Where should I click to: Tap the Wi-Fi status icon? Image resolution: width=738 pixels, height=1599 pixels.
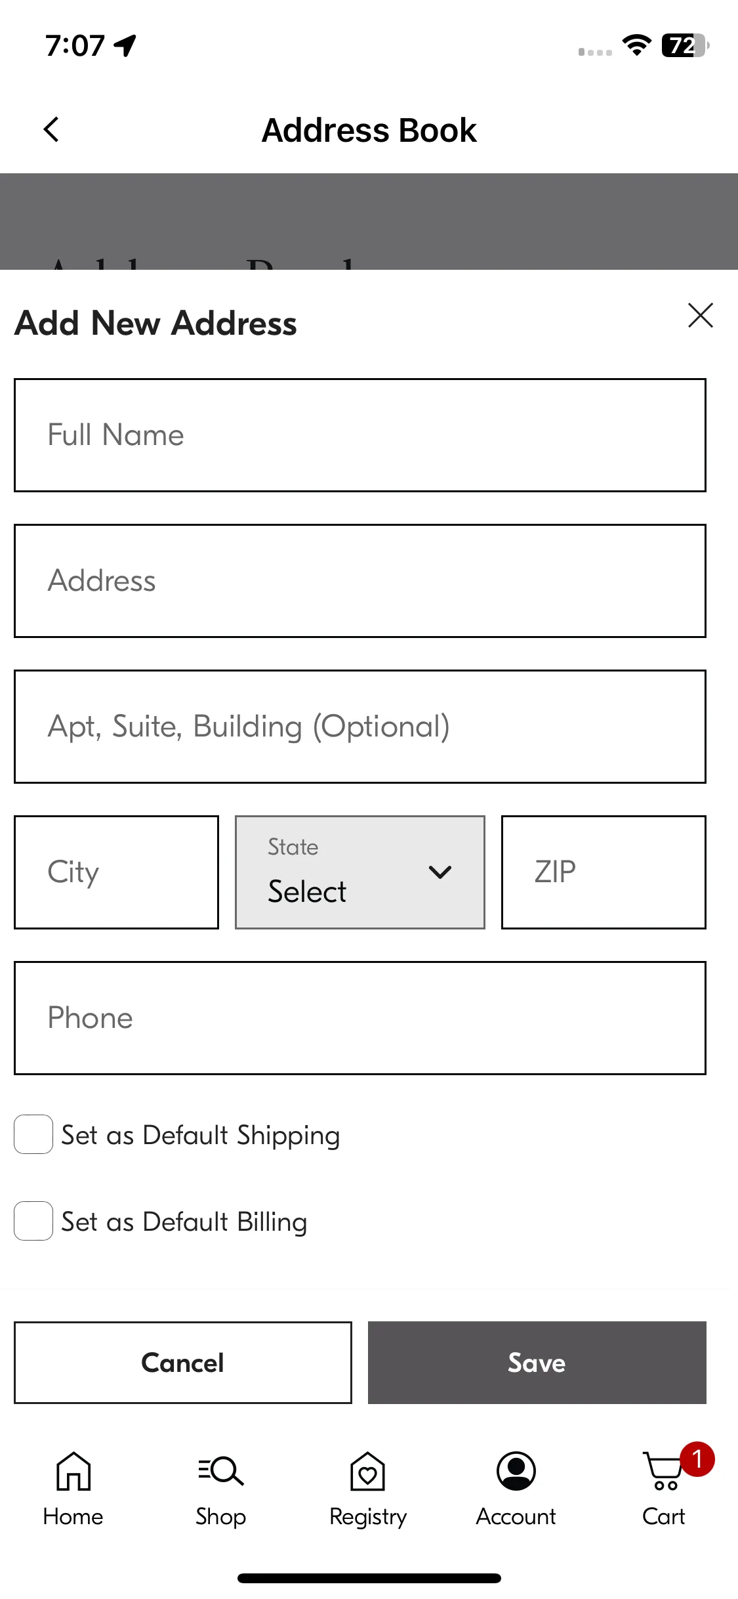point(636,45)
